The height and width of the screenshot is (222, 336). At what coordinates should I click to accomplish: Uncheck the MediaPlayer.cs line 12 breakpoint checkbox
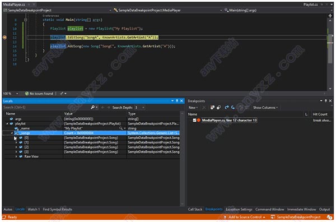click(x=194, y=120)
